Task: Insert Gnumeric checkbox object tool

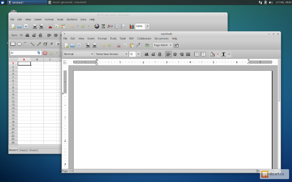Action: 45,44
